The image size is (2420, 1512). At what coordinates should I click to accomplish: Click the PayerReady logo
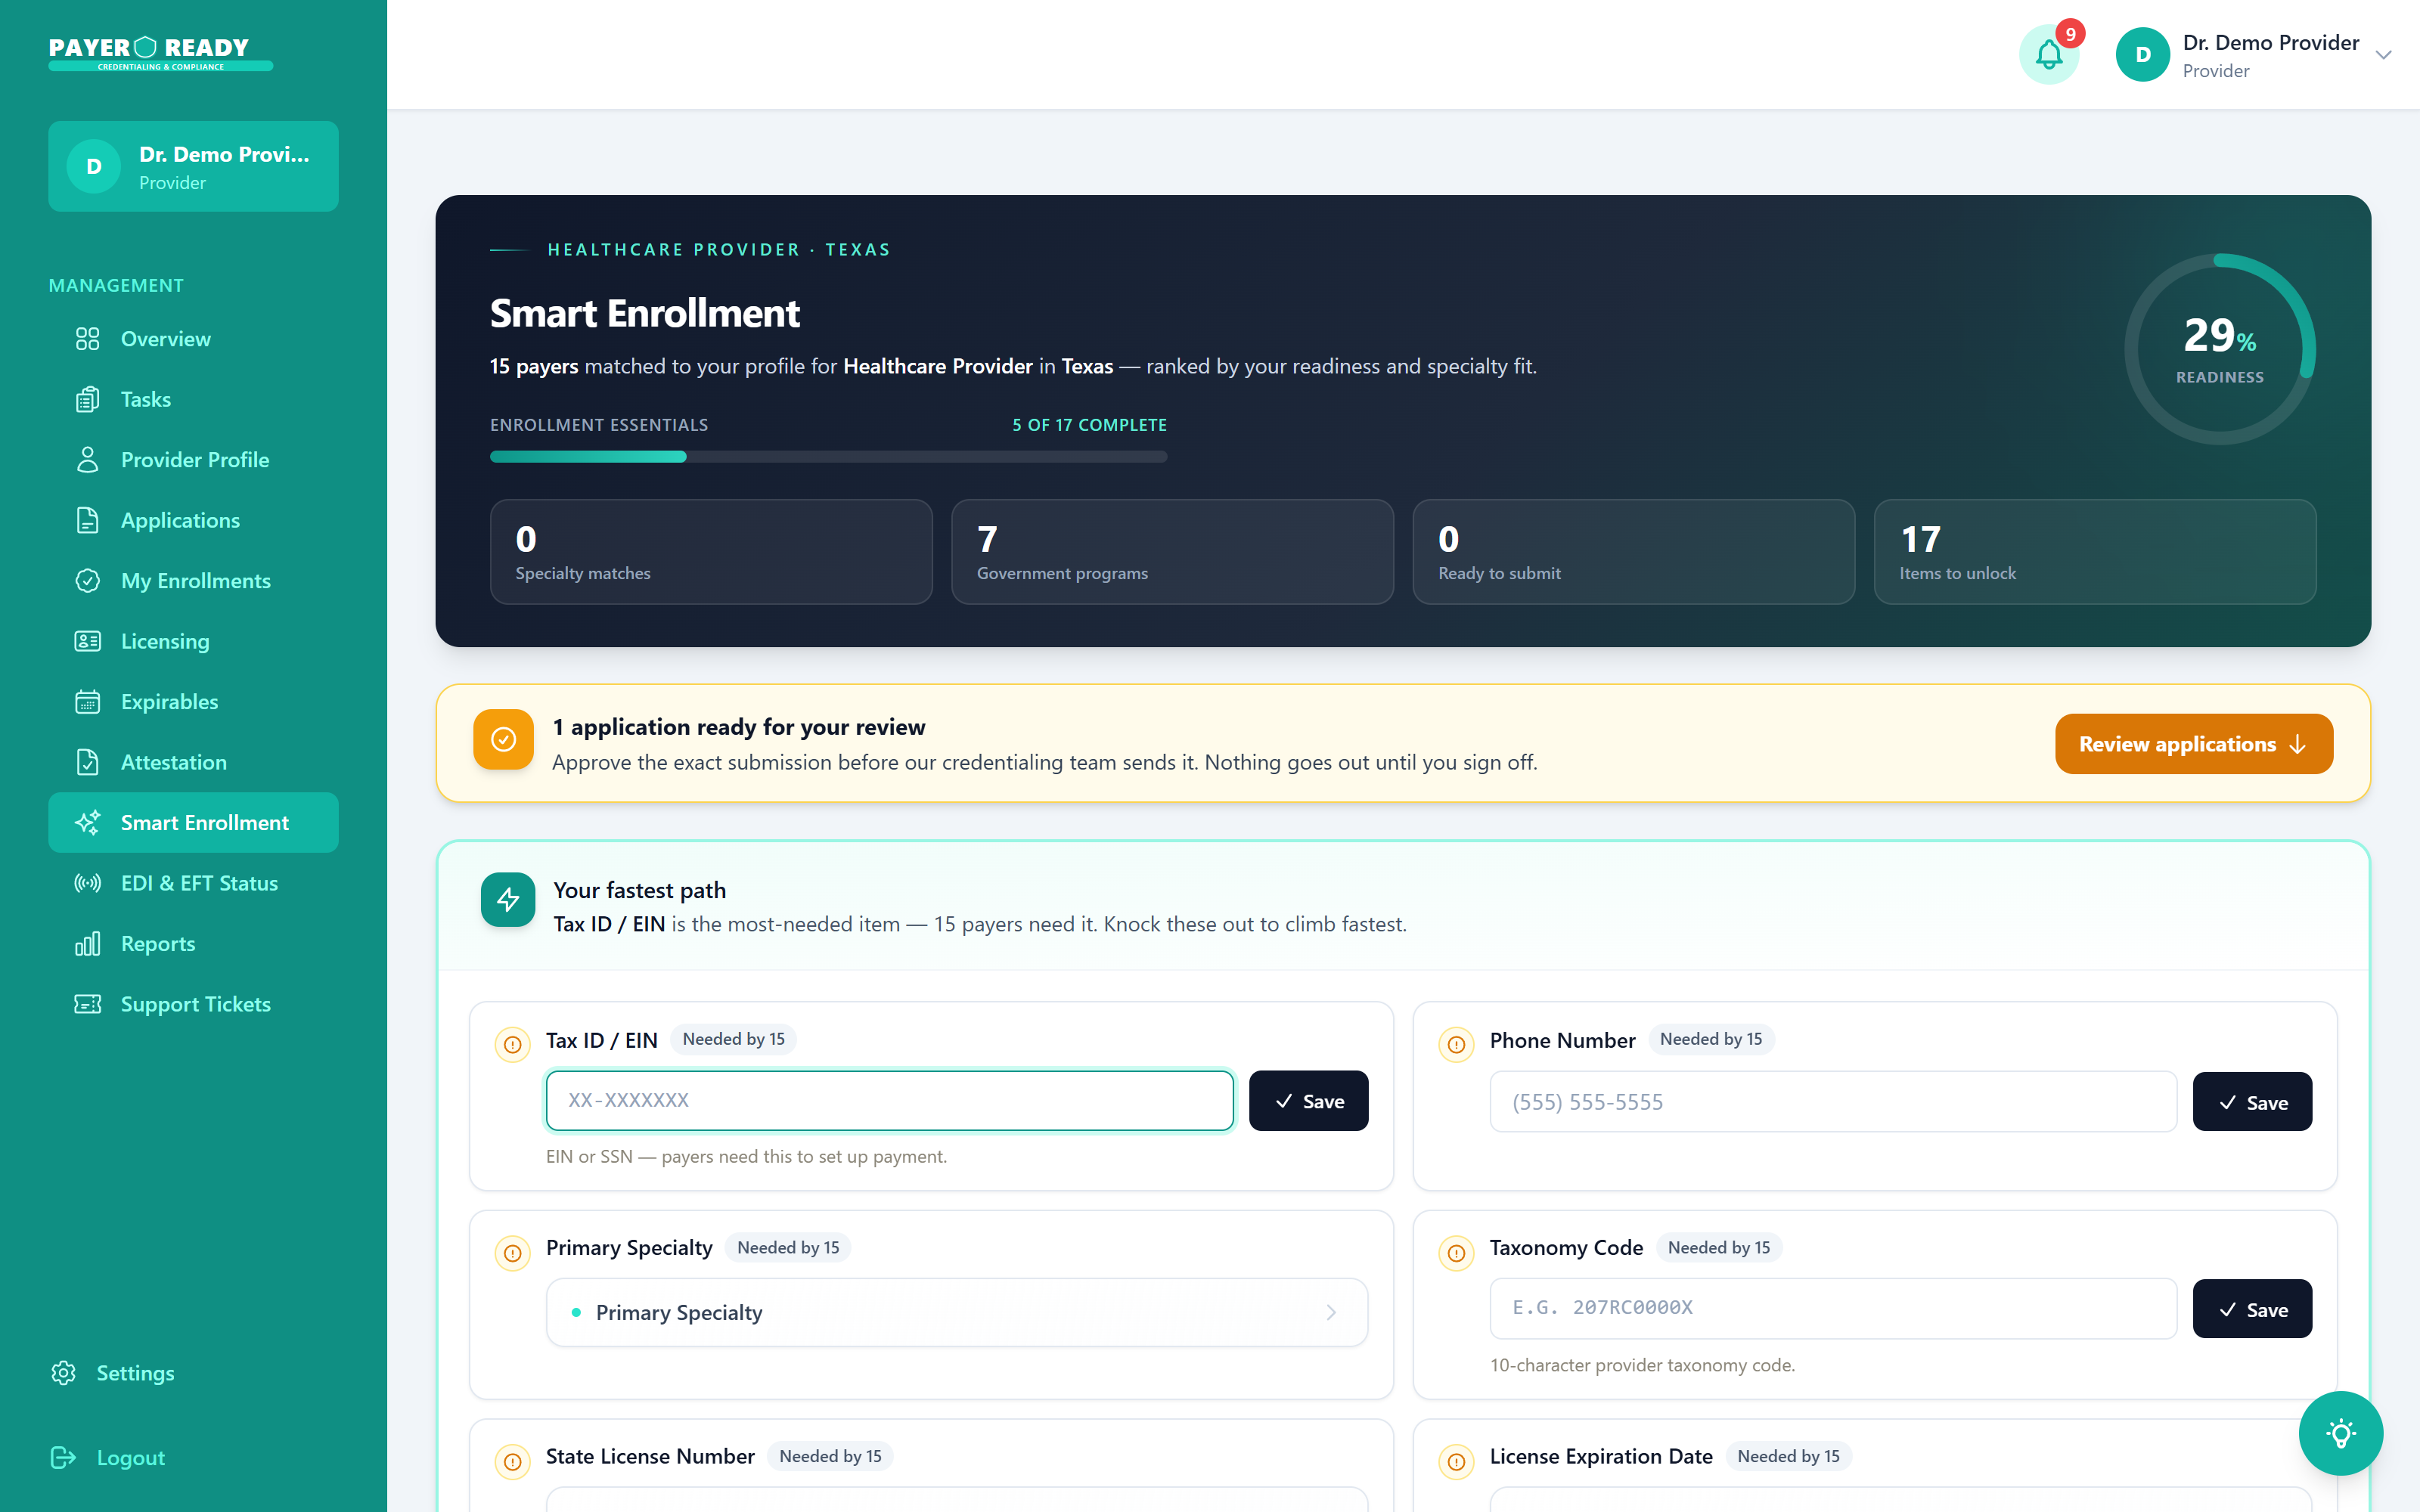161,54
